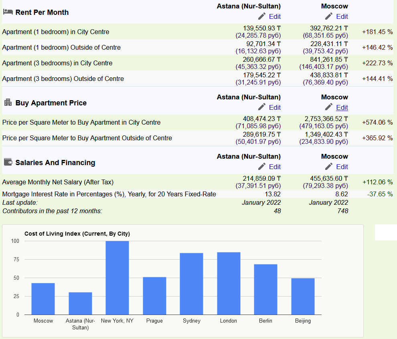Click Astana's pencil icon in the Buy Apartment Price section
Screen dimensions: 397x339
262,107
